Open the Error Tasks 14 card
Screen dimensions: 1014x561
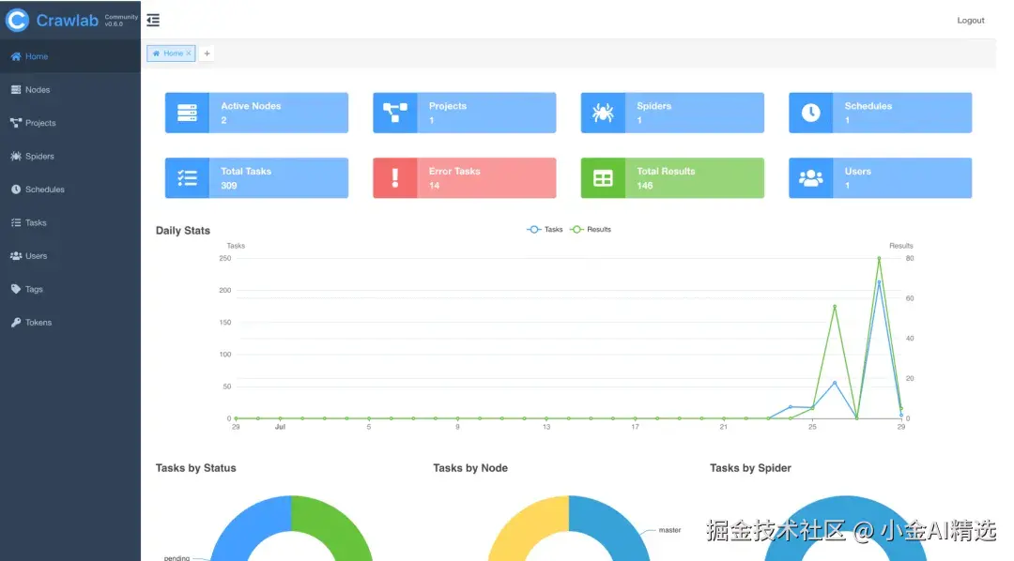point(465,177)
